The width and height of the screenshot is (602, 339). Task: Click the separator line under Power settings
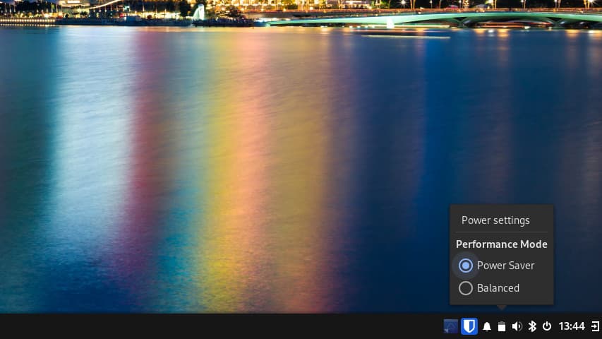tap(501, 232)
